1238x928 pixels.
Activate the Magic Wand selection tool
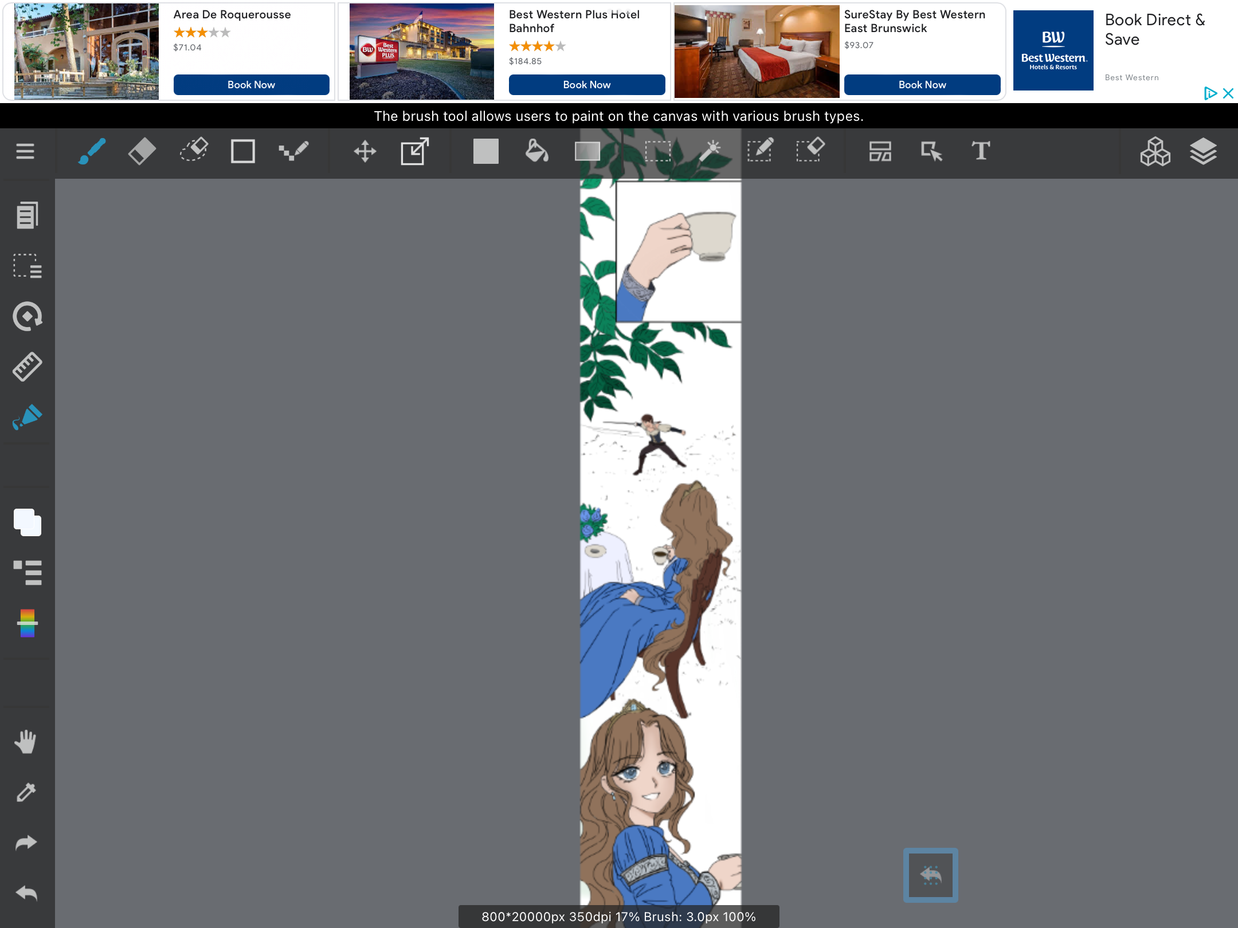(x=710, y=151)
